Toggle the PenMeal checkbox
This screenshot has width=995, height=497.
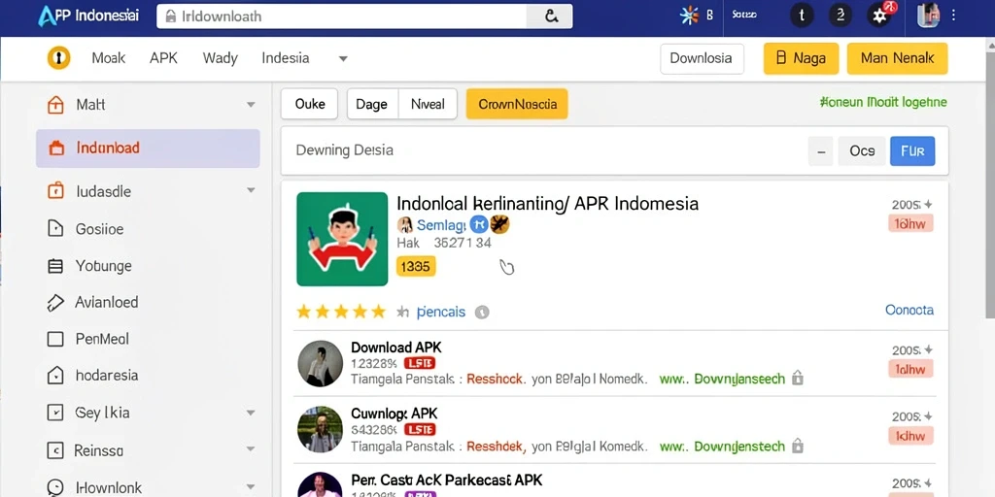click(55, 339)
